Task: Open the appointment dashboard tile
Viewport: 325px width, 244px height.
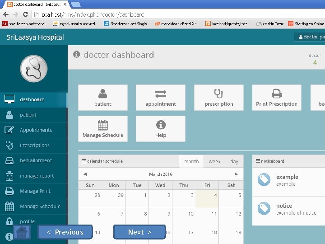Action: tap(161, 98)
